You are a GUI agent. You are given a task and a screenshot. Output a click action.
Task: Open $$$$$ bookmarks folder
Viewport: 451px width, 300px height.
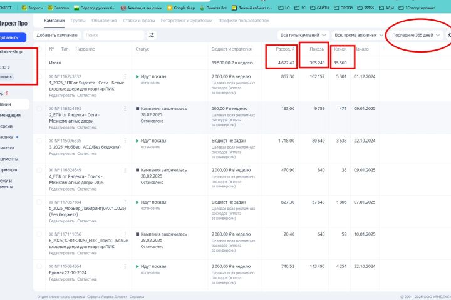[366, 7]
